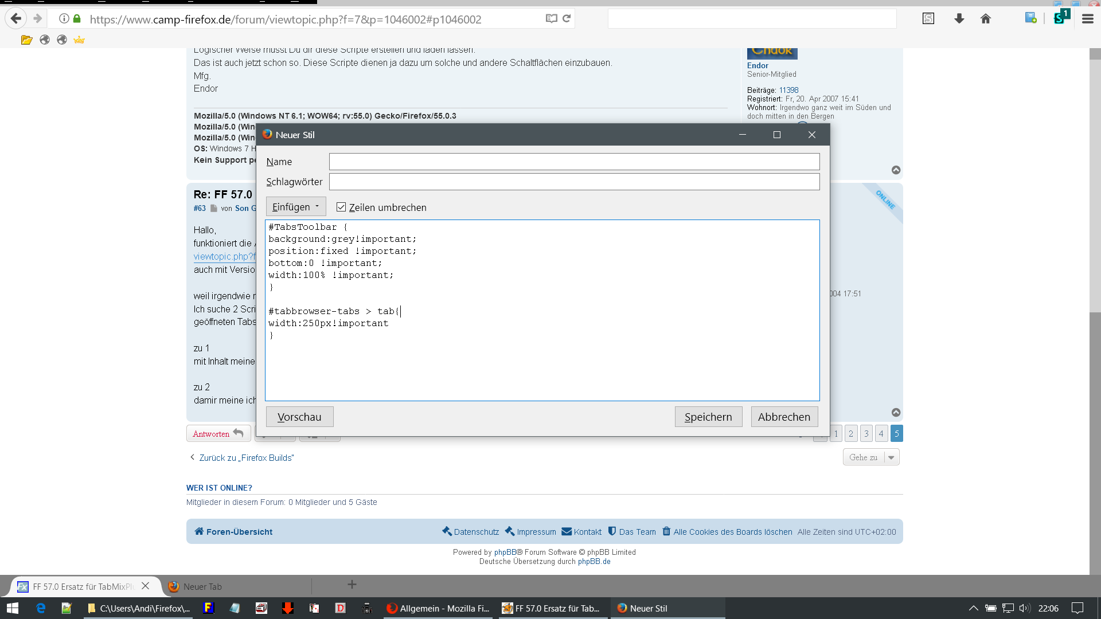The width and height of the screenshot is (1101, 619).
Task: Toggle Zeilen umbrechen checkbox
Action: point(341,207)
